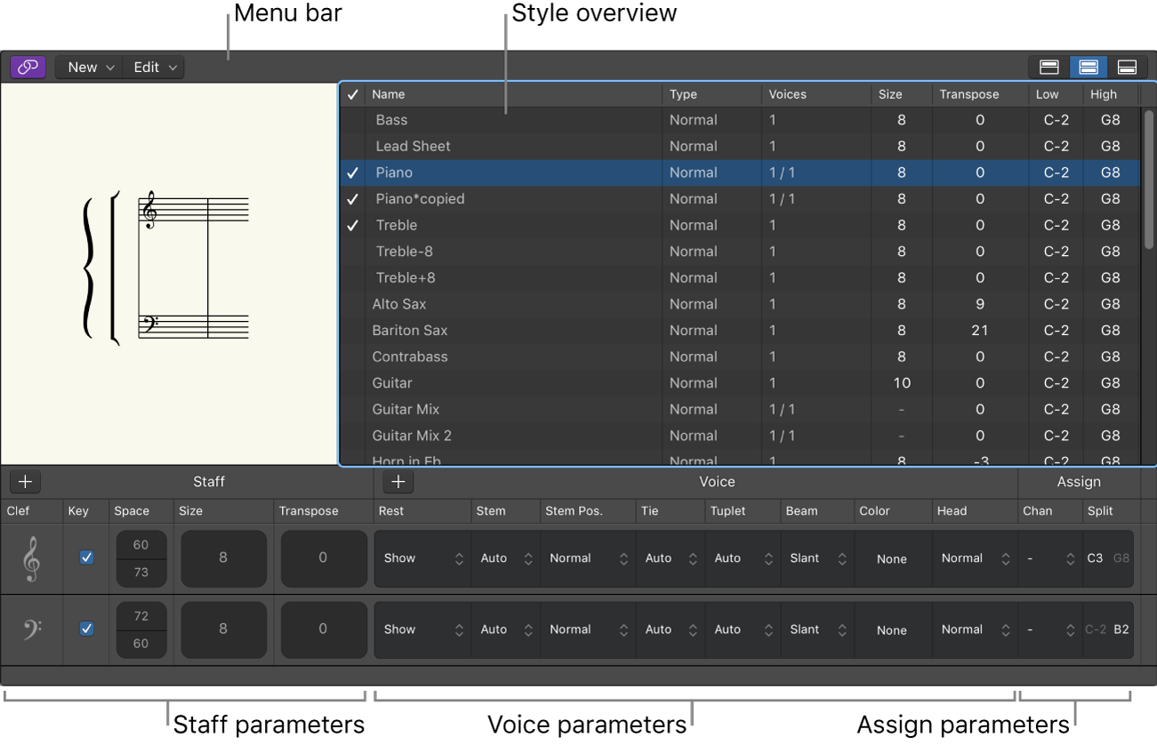The height and width of the screenshot is (745, 1157).
Task: Click the Transpose column header in overview
Action: tap(979, 94)
